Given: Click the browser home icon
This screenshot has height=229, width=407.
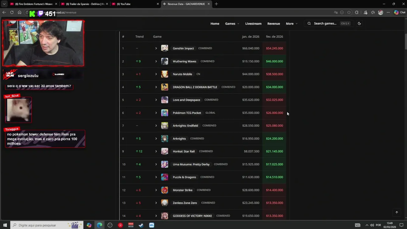Looking at the screenshot, I should 19,12.
